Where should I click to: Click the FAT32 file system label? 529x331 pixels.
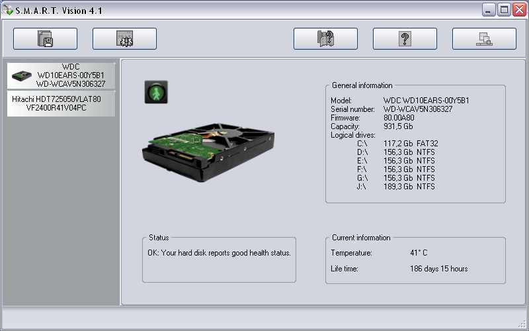coord(427,144)
